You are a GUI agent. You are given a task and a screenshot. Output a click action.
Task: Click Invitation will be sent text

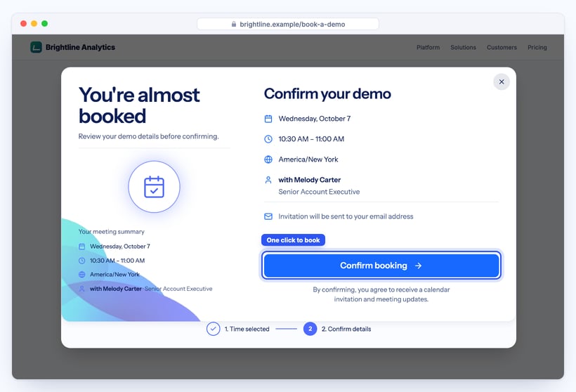pyautogui.click(x=346, y=216)
